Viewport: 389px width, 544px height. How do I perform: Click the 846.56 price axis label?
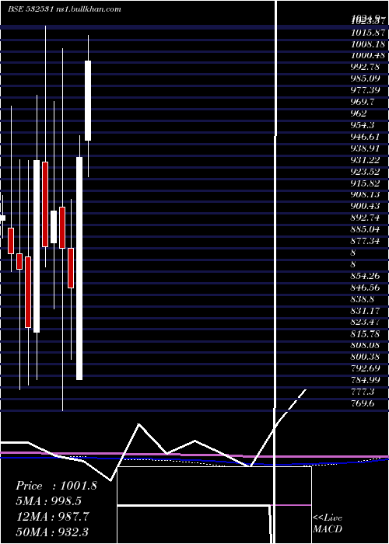pyautogui.click(x=365, y=287)
